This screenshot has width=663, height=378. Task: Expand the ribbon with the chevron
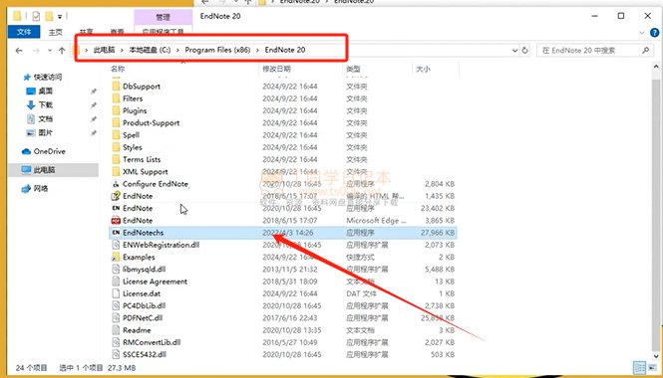[x=642, y=33]
